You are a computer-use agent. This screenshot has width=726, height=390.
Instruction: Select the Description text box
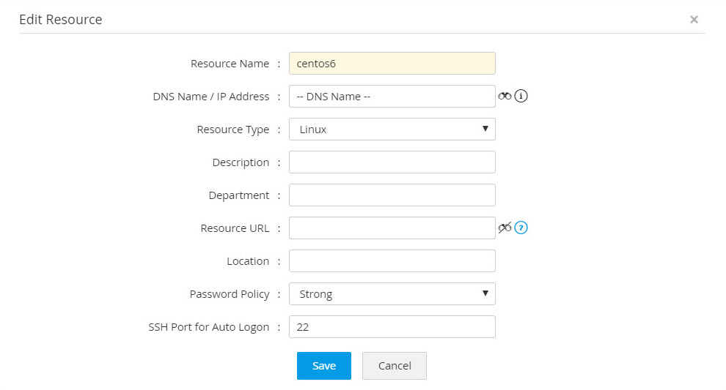pos(392,162)
